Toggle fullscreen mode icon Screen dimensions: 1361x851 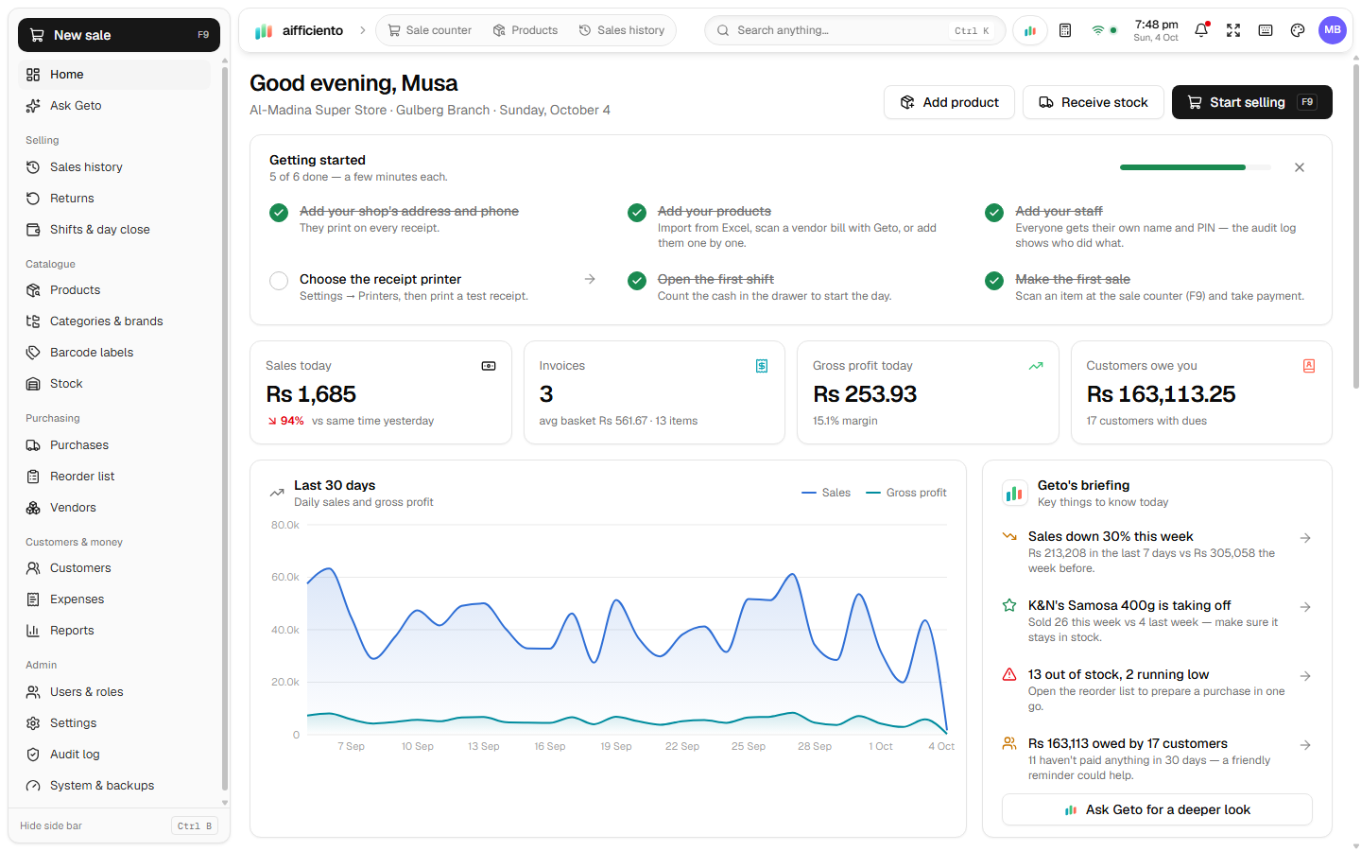click(1233, 30)
